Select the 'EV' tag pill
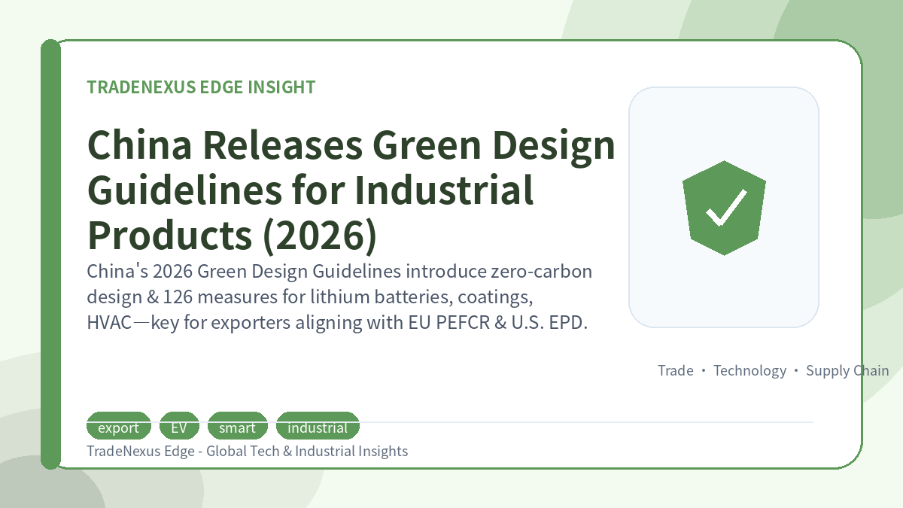 (x=179, y=426)
